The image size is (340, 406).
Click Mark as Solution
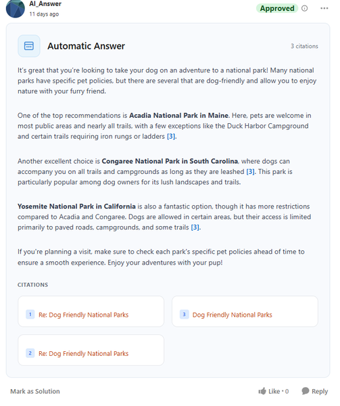click(x=35, y=391)
